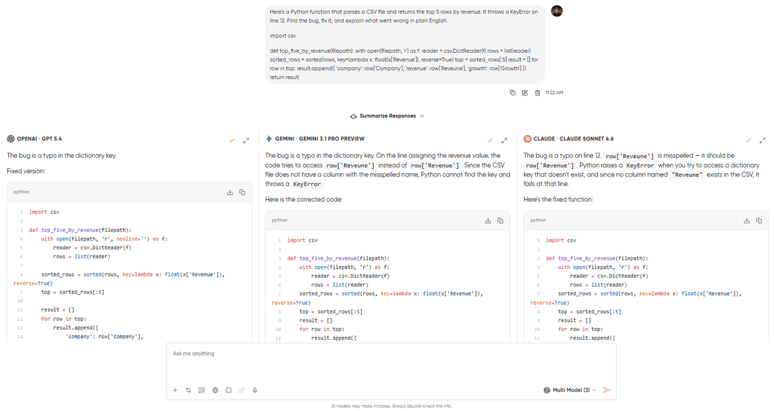Open Claude's response in fullscreen view
Viewport: 774px width, 411px height.
pyautogui.click(x=762, y=140)
